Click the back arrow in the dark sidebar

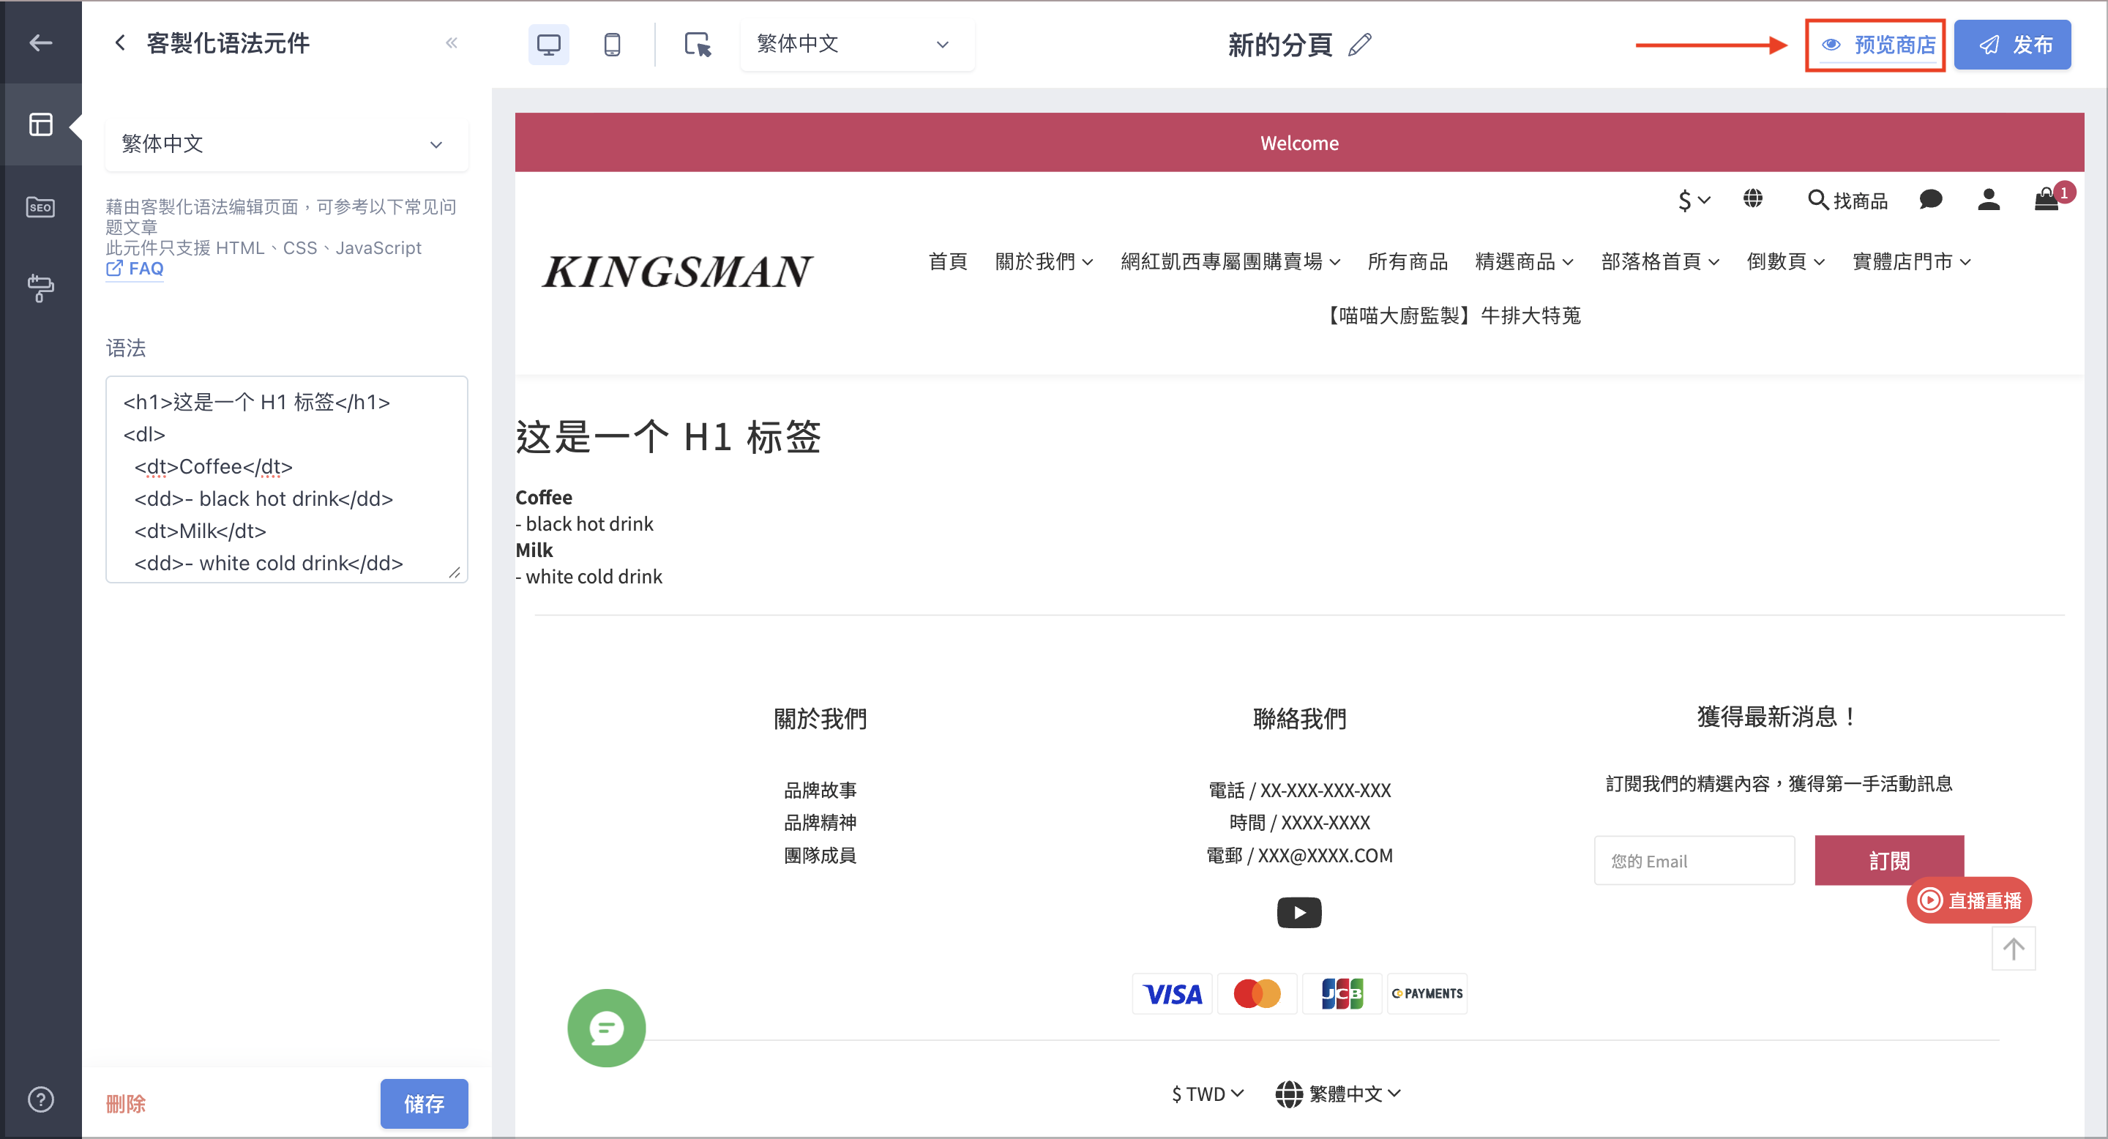[x=41, y=42]
